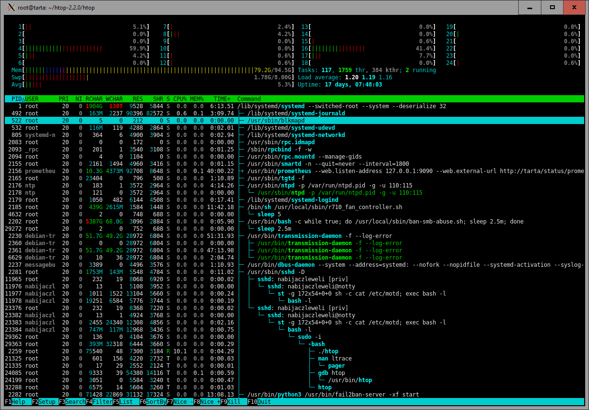Click F9 Kill in the bottom bar

(233, 401)
